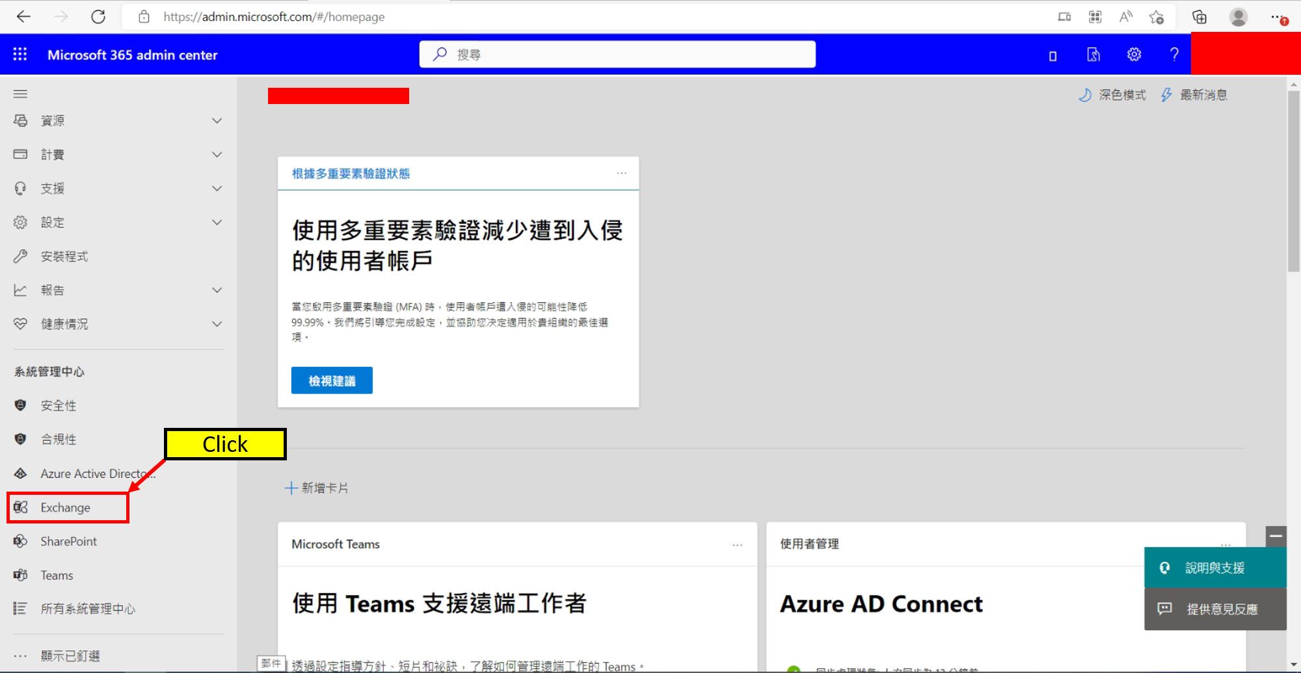The image size is (1301, 673).
Task: Open the Teams admin center
Action: click(x=56, y=575)
